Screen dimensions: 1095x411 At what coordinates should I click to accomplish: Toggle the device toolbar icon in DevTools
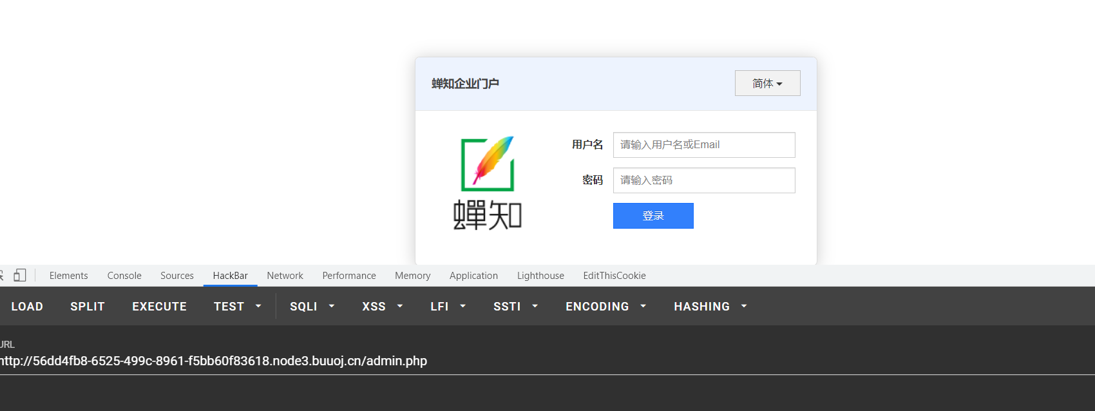(x=20, y=276)
